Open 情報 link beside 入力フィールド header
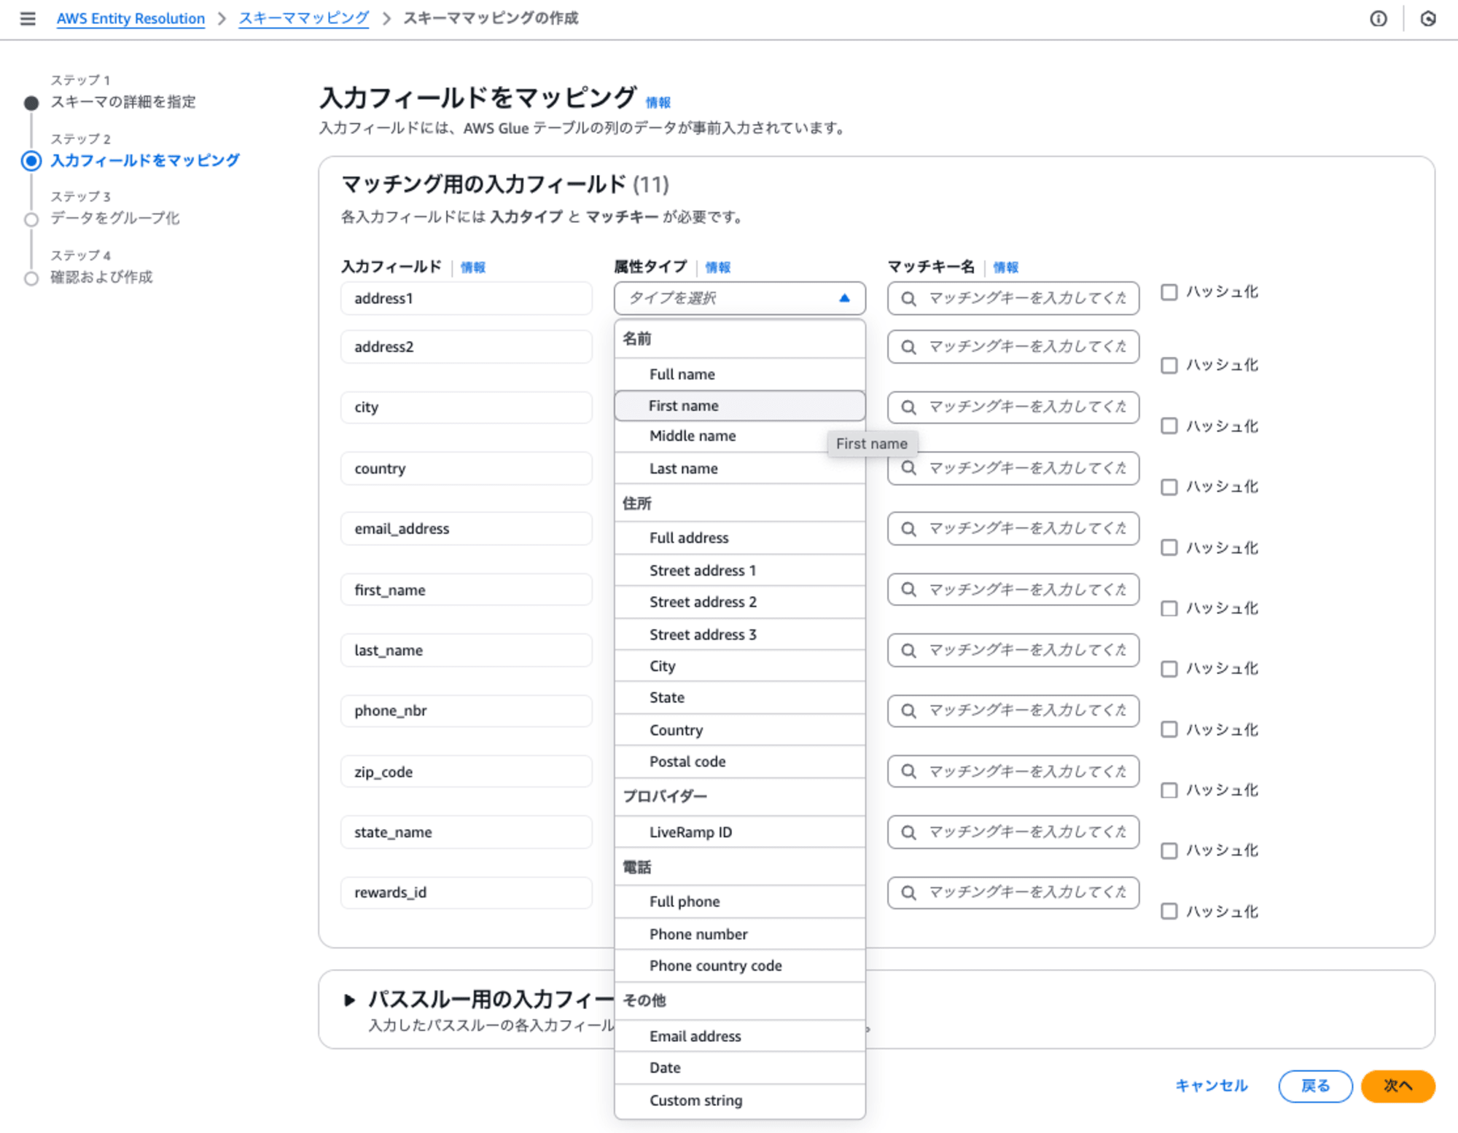The height and width of the screenshot is (1133, 1458). click(473, 267)
